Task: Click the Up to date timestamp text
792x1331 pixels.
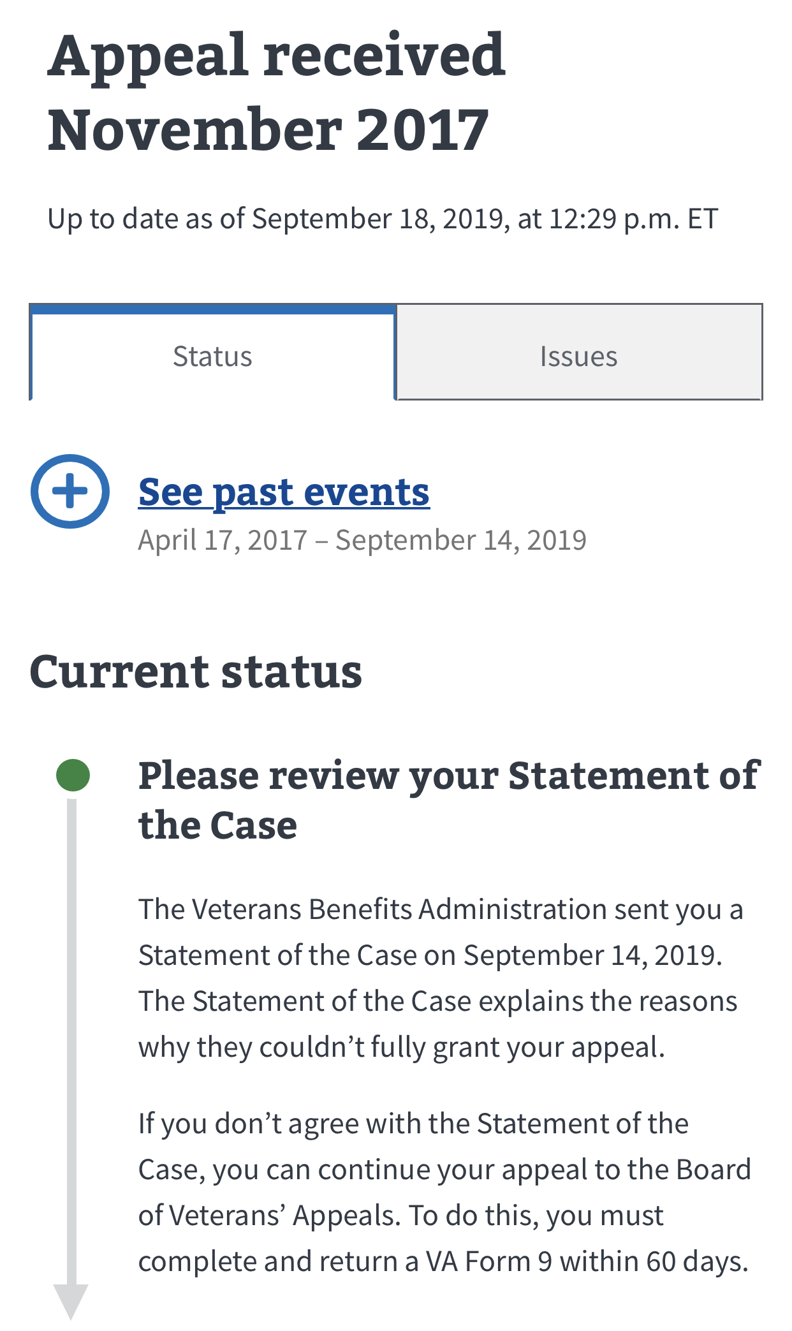Action: pyautogui.click(x=383, y=219)
